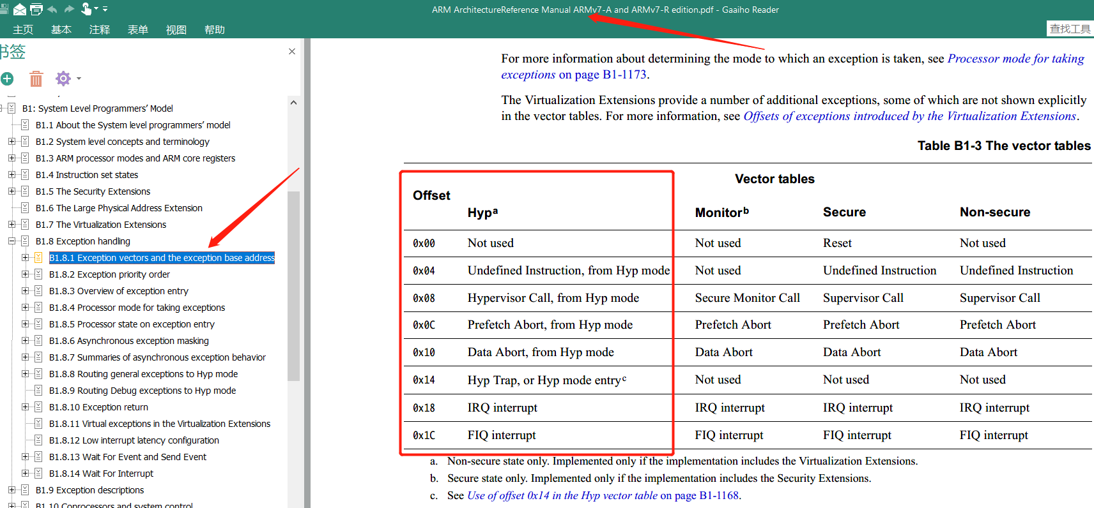The height and width of the screenshot is (508, 1094).
Task: Select bookmark B1.7 The Virtualization Extensions
Action: [101, 225]
